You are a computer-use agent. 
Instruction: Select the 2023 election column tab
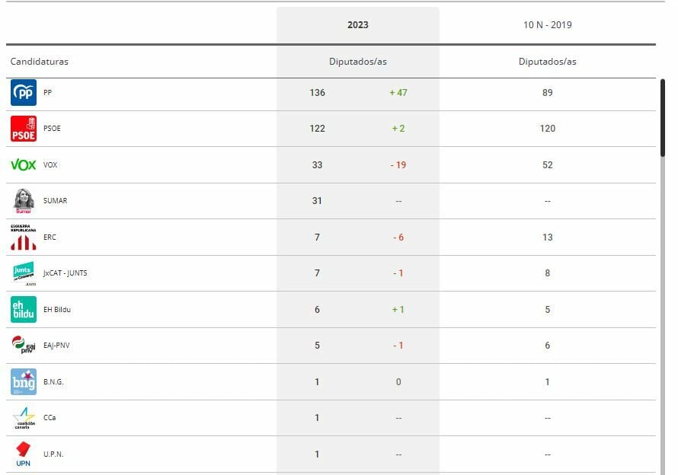tap(358, 25)
